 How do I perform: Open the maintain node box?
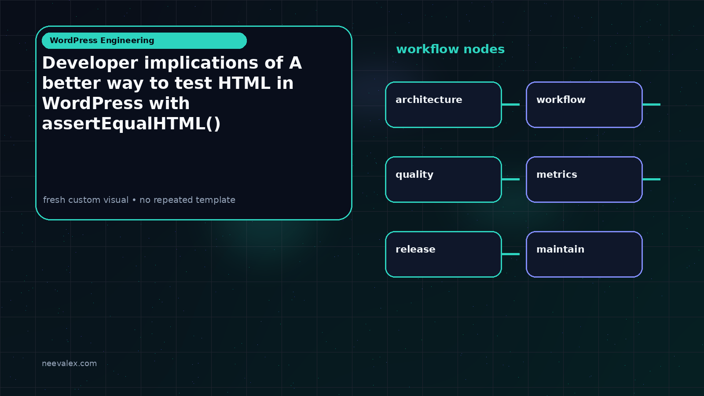584,254
